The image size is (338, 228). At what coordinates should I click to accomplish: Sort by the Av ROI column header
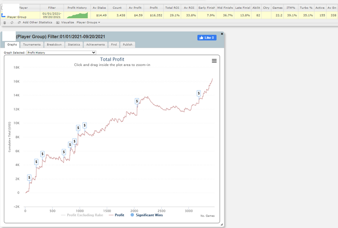pyautogui.click(x=189, y=8)
